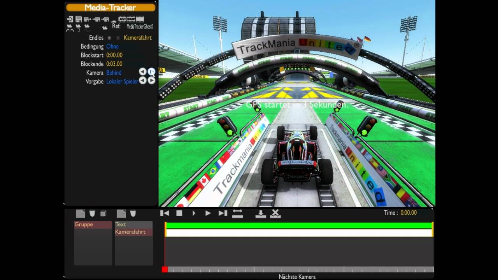Click the small slow-play triangle
Image resolution: width=498 pixels, height=280 pixels.
click(x=194, y=213)
